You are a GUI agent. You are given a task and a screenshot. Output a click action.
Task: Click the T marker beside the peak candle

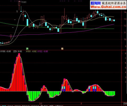17,12
